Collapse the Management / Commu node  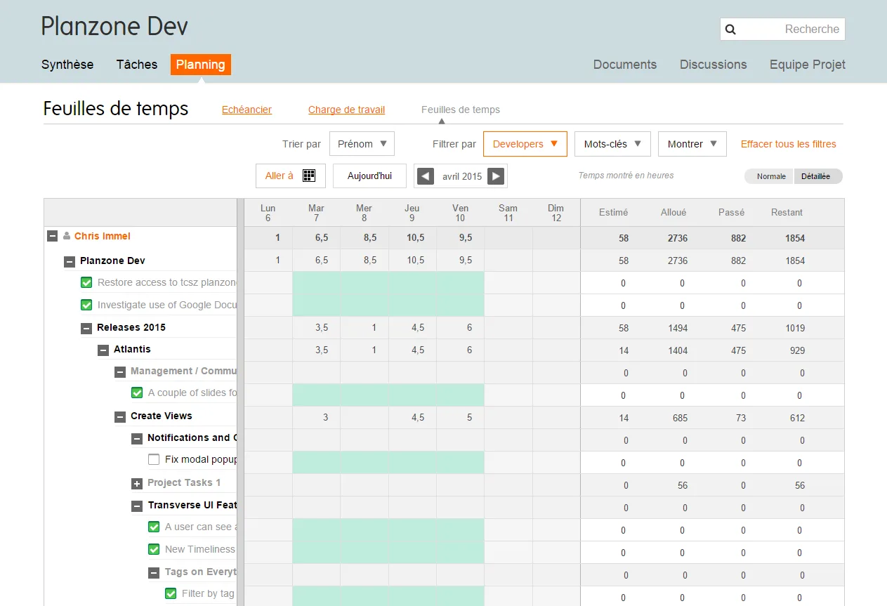click(120, 371)
